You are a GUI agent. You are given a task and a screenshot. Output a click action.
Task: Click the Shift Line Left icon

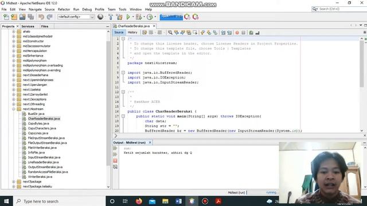click(x=223, y=33)
